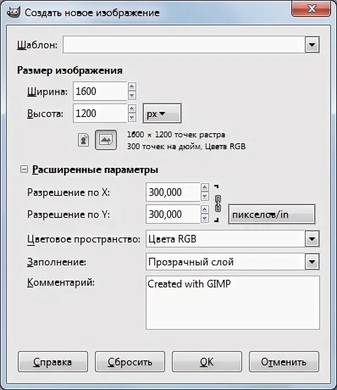Select portrait orientation icon
The image size is (337, 390).
[83, 140]
